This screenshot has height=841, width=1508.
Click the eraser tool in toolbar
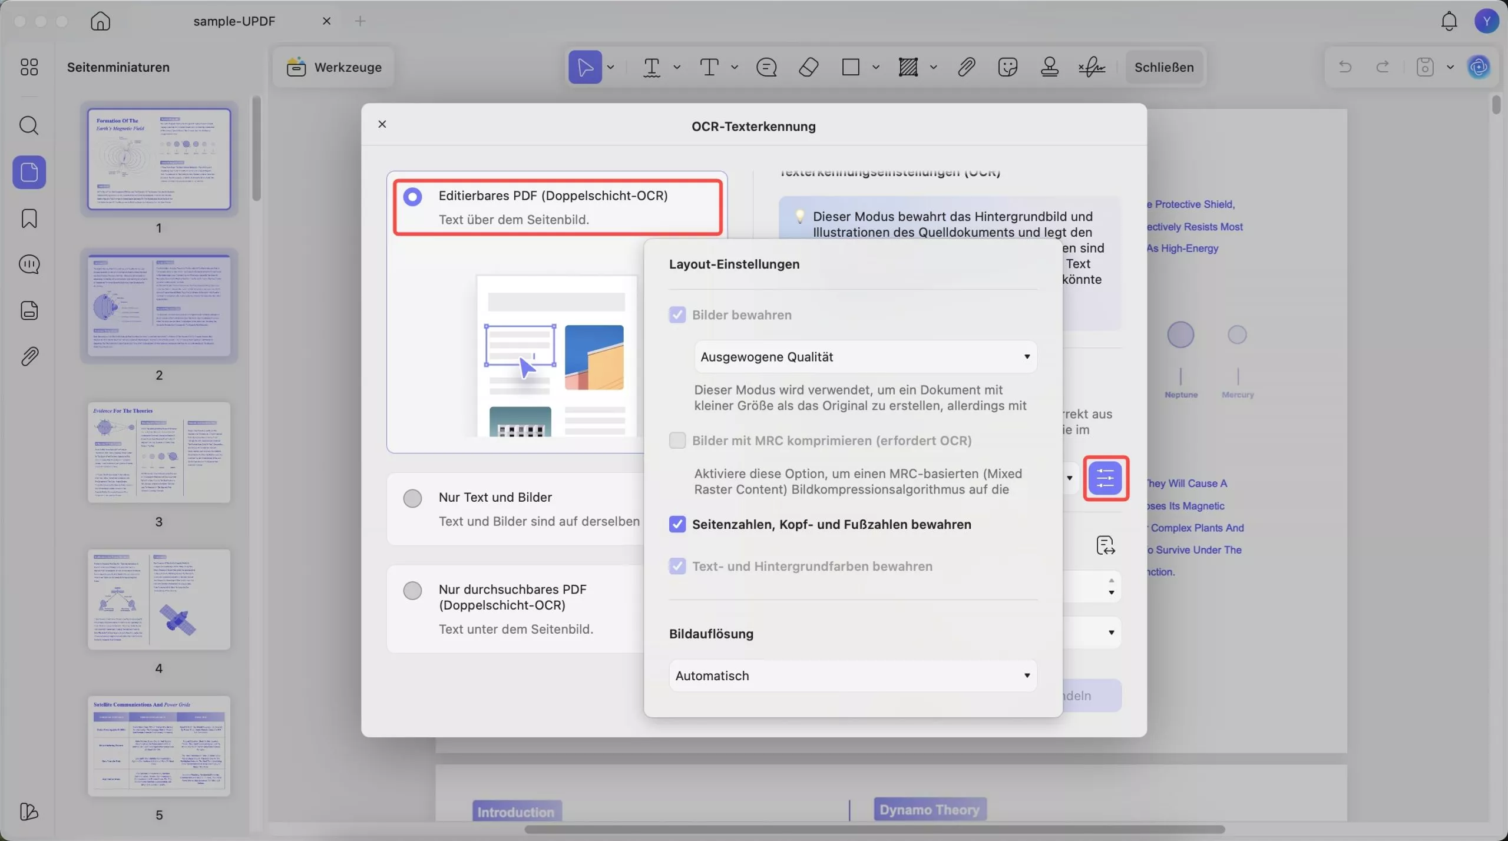click(x=808, y=67)
